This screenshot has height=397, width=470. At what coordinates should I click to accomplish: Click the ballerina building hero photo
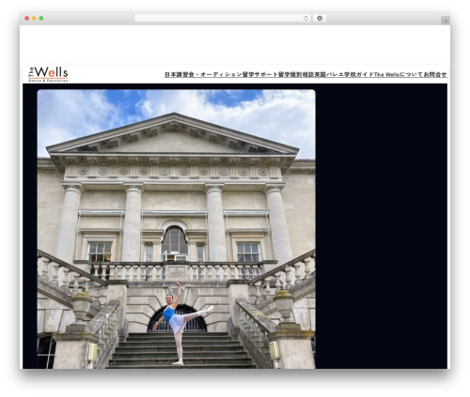tap(177, 229)
